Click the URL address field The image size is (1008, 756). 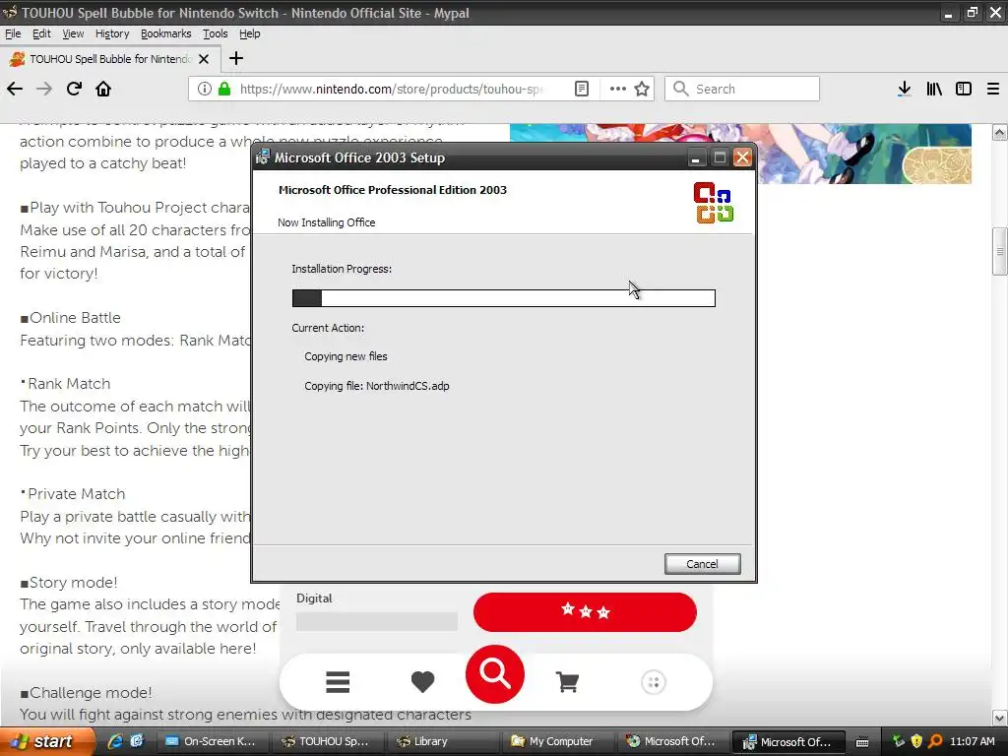(392, 89)
